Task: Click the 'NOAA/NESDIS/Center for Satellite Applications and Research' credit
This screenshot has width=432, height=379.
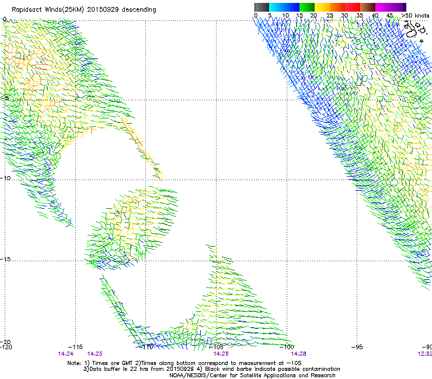Action: pos(252,376)
